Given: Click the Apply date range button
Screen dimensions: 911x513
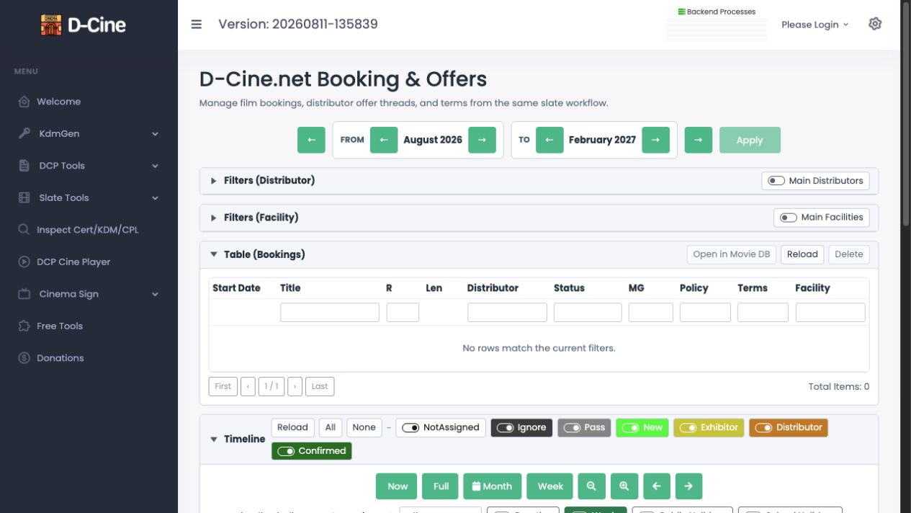Looking at the screenshot, I should pos(750,140).
